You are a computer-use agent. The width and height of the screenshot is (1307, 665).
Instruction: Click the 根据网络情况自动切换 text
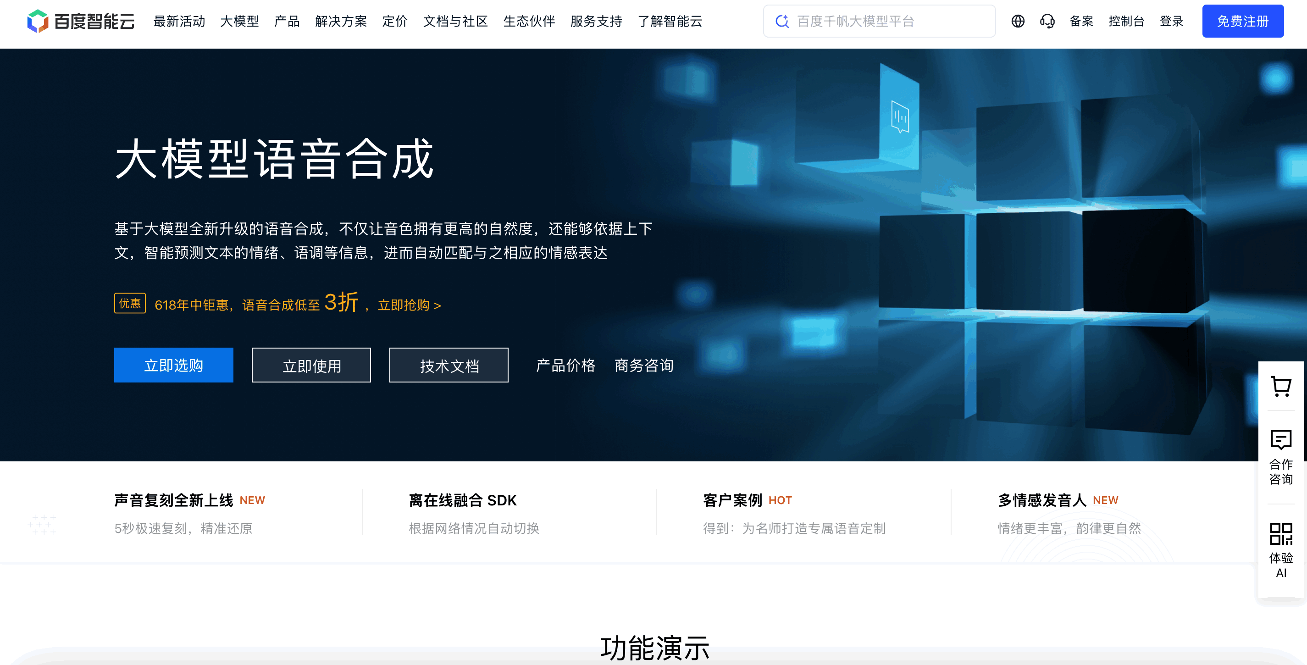click(474, 528)
